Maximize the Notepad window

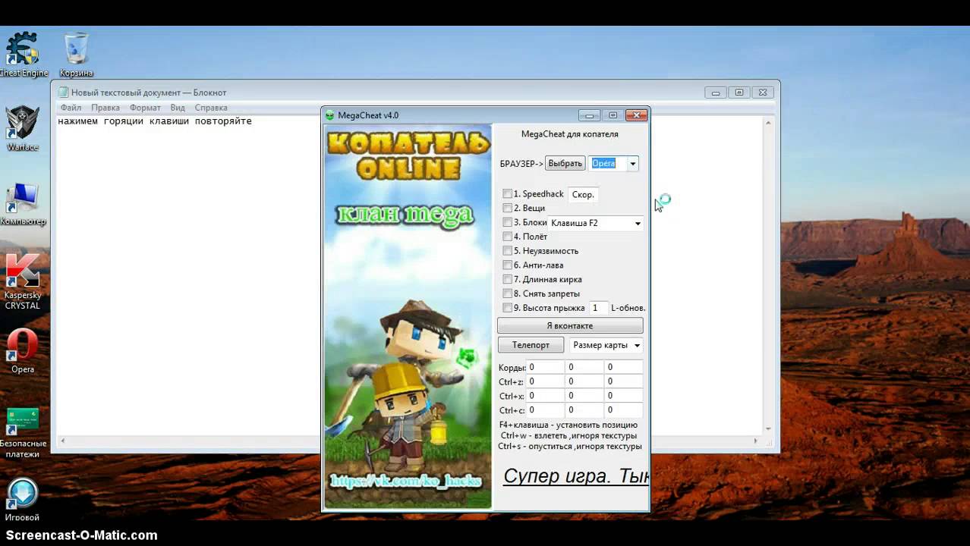(x=739, y=93)
